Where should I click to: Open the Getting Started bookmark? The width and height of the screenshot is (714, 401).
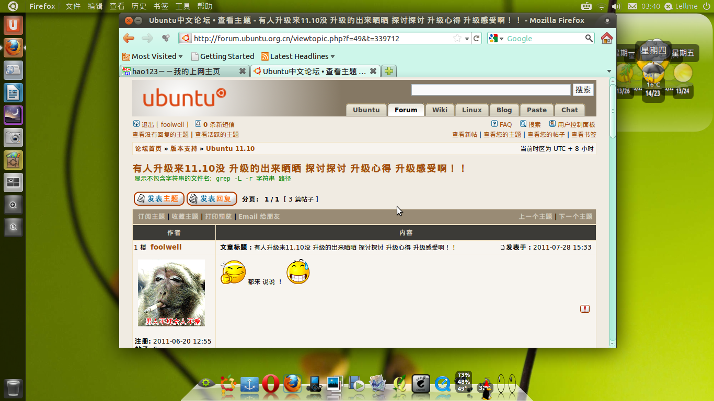(x=223, y=56)
